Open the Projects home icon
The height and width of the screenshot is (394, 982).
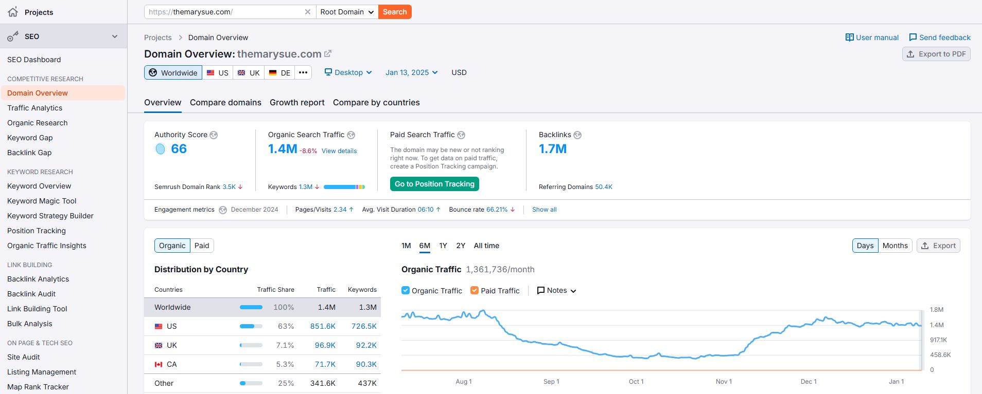coord(13,12)
